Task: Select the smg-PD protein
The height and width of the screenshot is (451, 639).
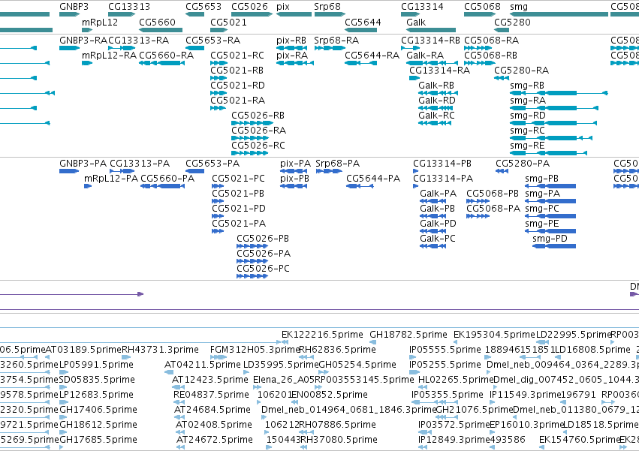Action: pos(554,246)
